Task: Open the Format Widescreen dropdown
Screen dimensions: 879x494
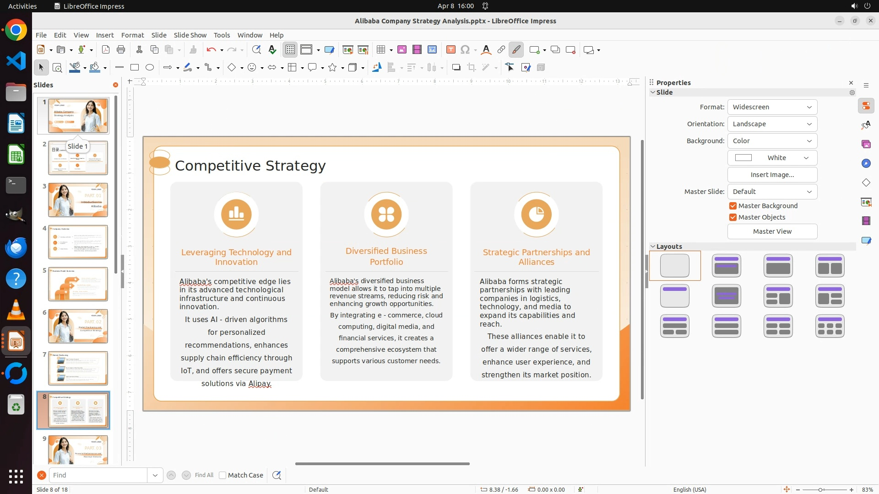Action: point(772,107)
